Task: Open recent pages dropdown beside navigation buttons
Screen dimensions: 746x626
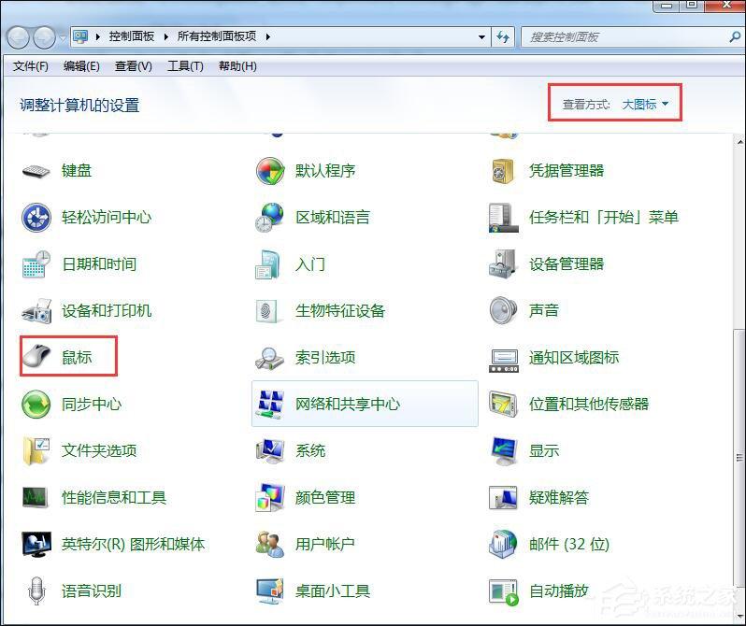Action: 64,37
